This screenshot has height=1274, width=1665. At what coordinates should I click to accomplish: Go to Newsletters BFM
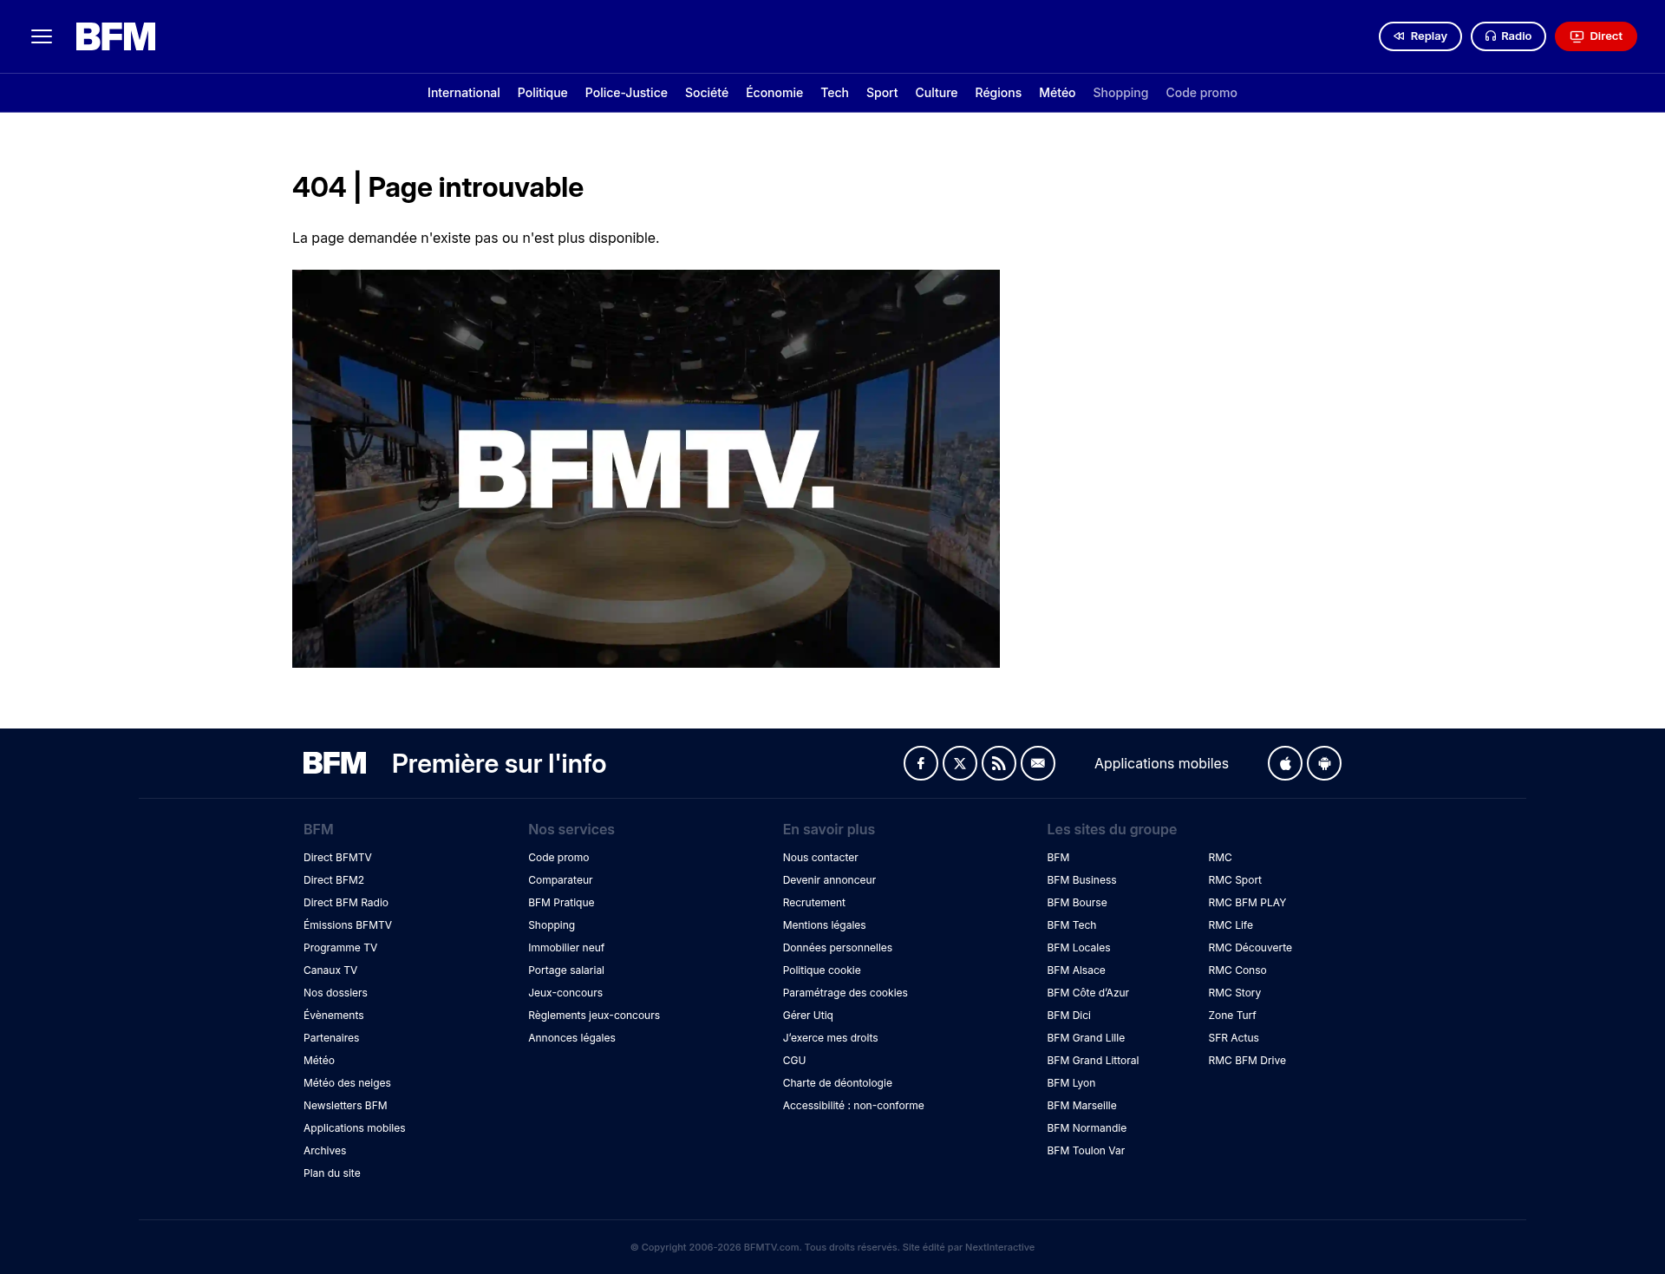[x=345, y=1106]
